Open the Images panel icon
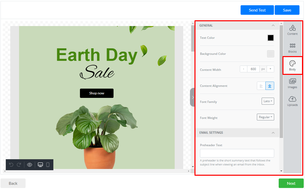This screenshot has width=305, height=189. click(x=292, y=83)
